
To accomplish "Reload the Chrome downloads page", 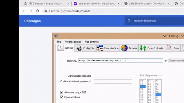I will (37, 11).
